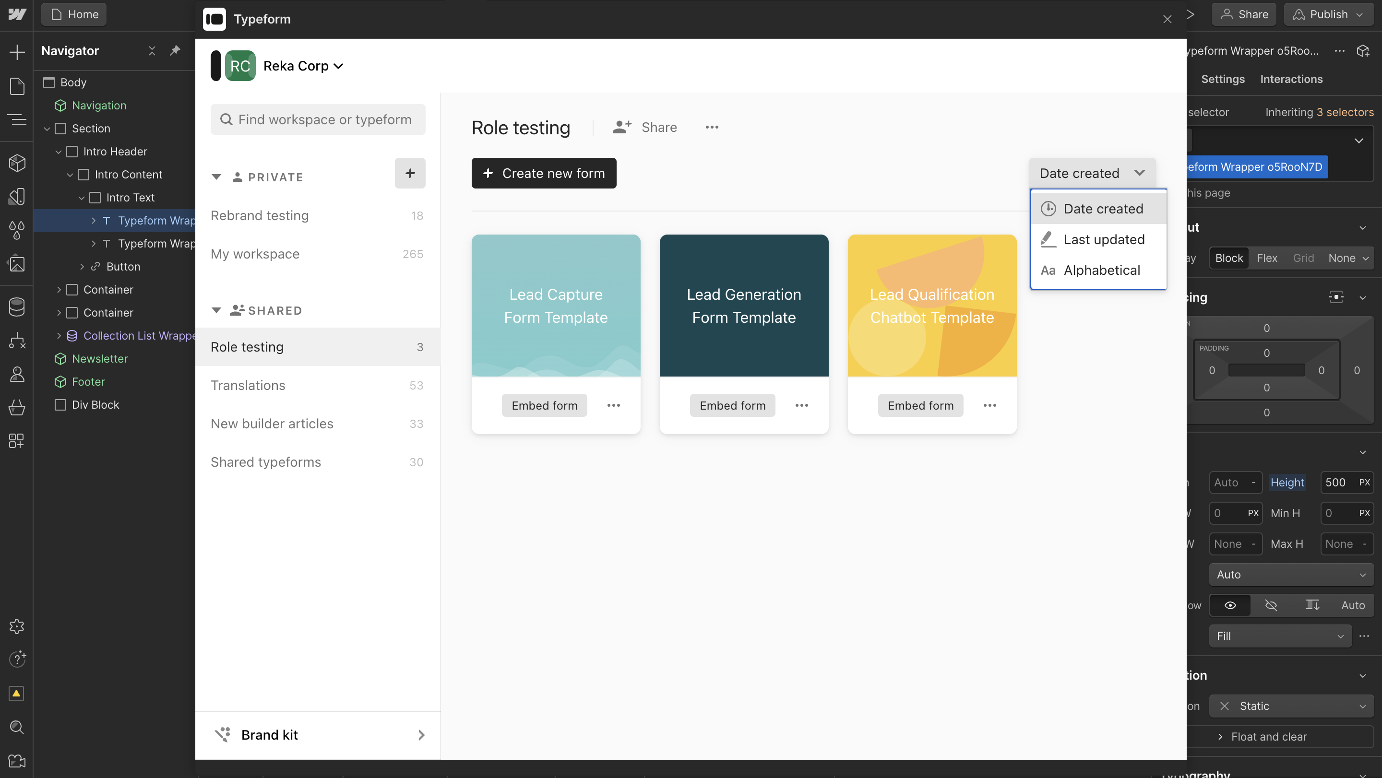
Task: Open the Ecommerce basket icon
Action: (17, 408)
